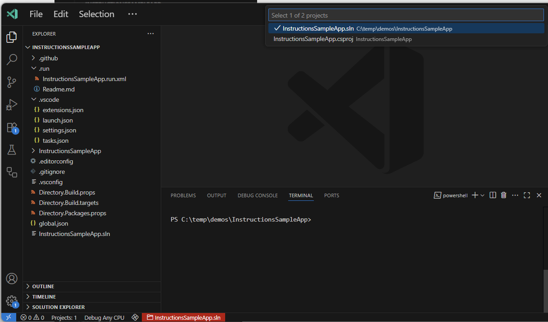This screenshot has width=548, height=322.
Task: Split the terminal panel
Action: tap(493, 195)
